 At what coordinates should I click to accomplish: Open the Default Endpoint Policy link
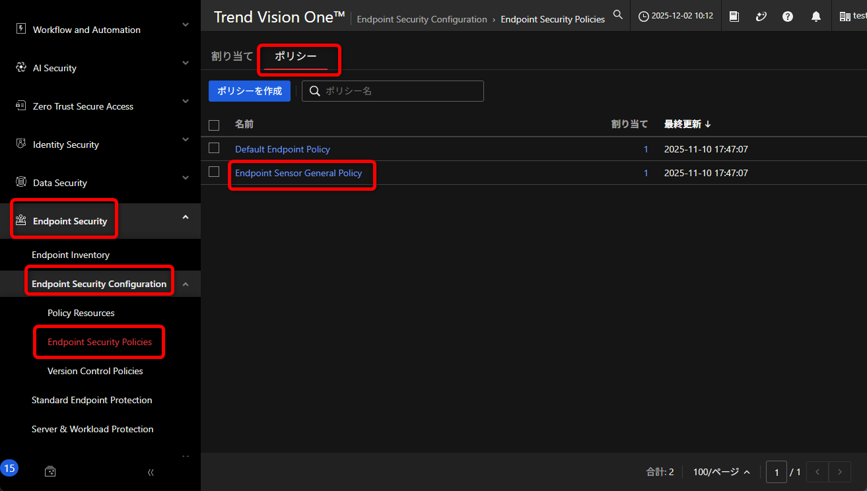coord(283,149)
